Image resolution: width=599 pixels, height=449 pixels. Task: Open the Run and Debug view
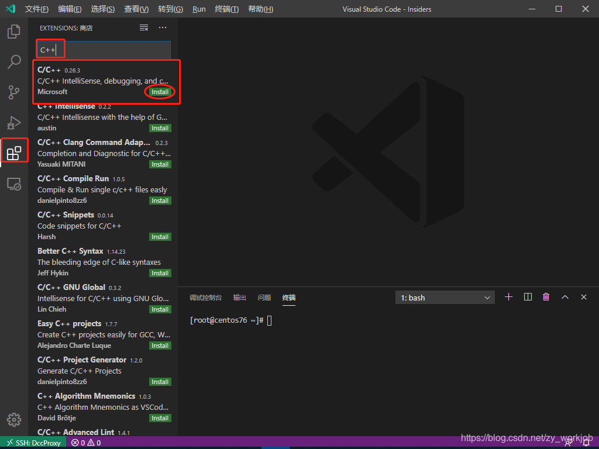[14, 123]
